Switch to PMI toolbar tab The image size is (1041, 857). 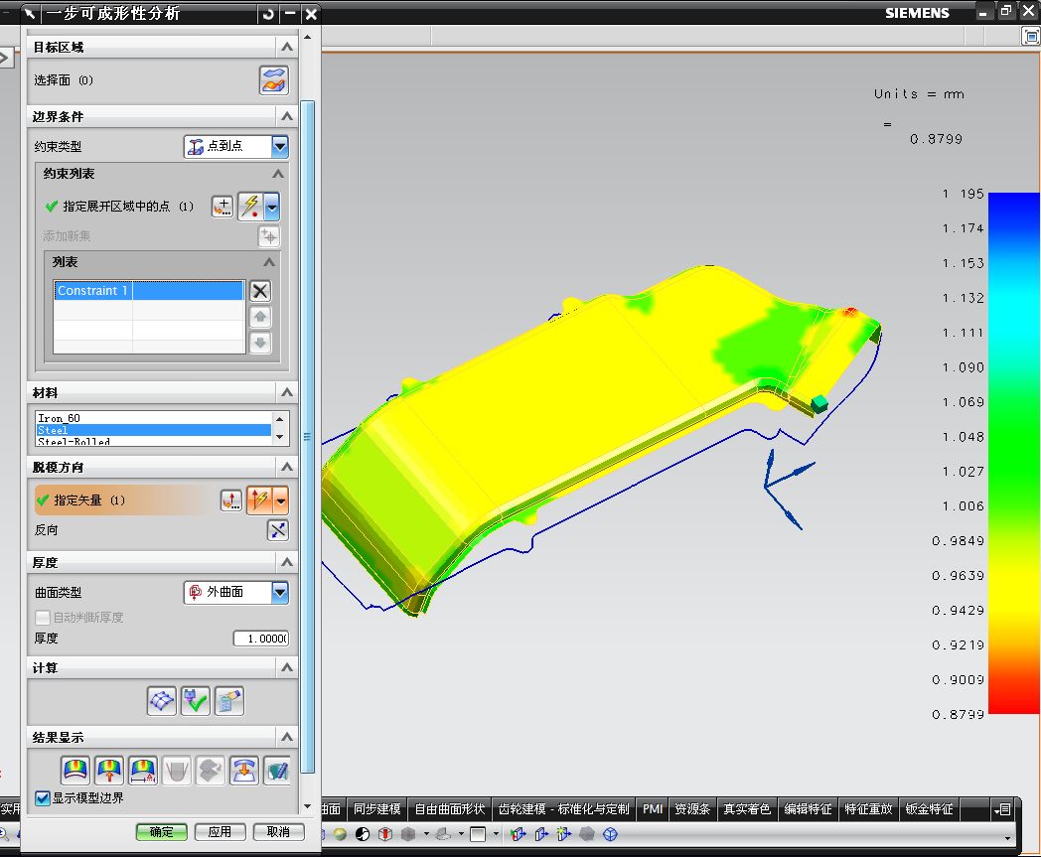click(652, 809)
